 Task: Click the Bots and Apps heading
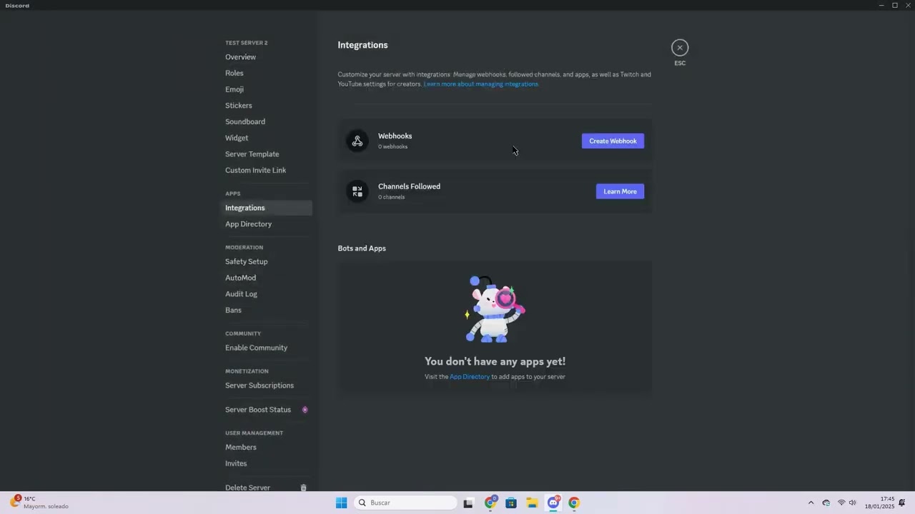point(362,248)
